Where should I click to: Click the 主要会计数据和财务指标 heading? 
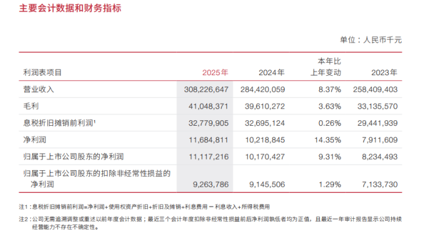click(70, 8)
